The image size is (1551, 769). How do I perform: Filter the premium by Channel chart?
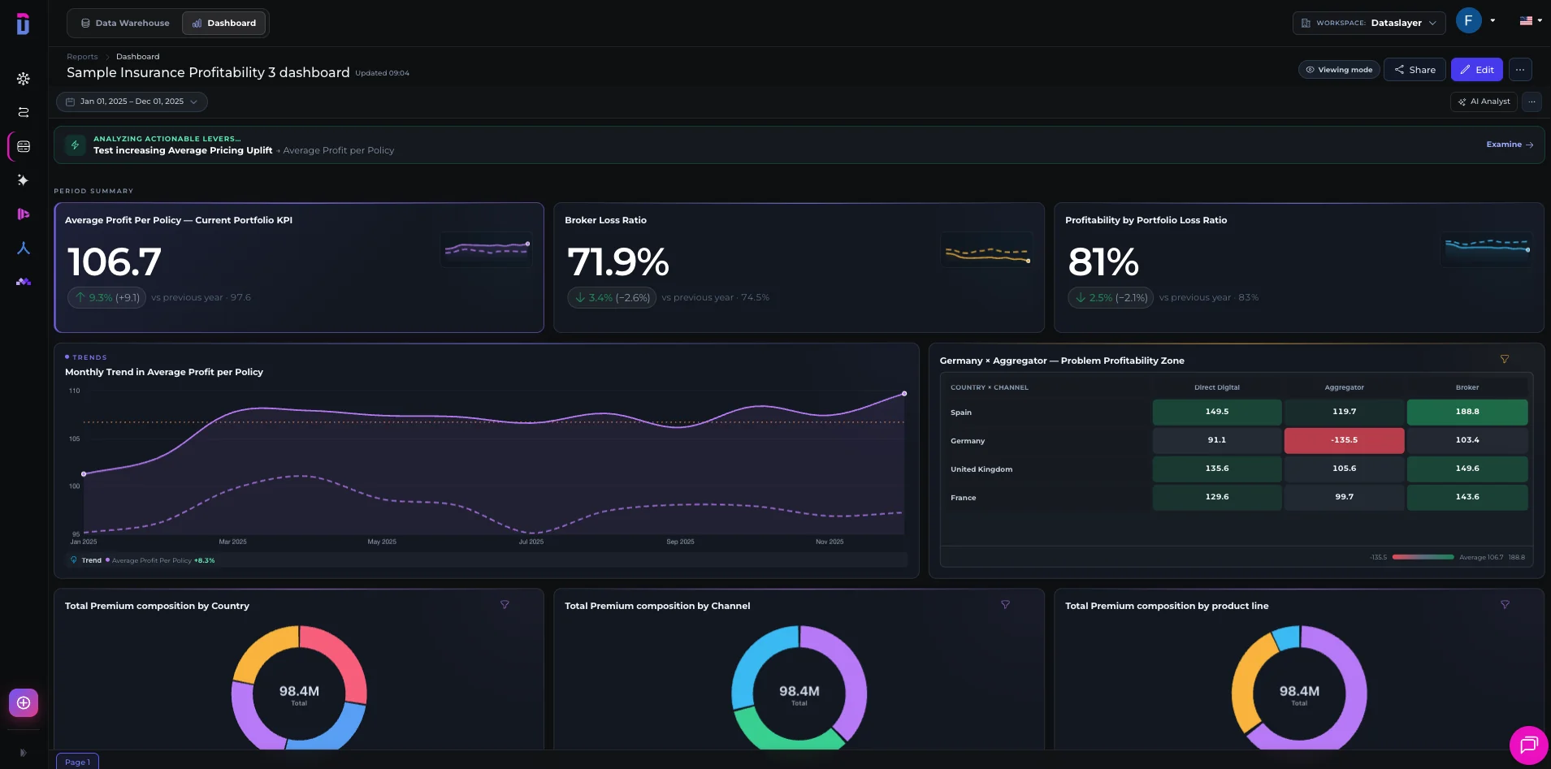pyautogui.click(x=1005, y=604)
